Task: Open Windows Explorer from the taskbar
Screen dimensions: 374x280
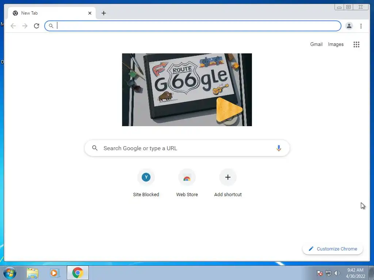Action: coord(33,273)
